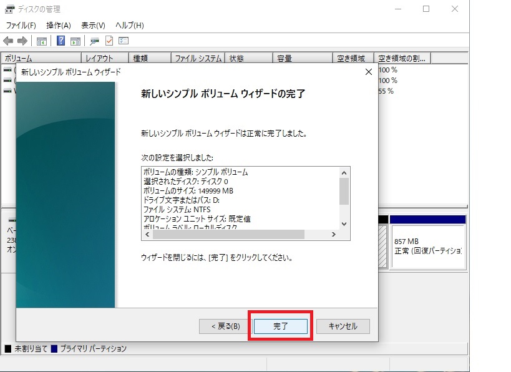Click the Back navigation arrow
This screenshot has width=511, height=372.
click(x=8, y=41)
